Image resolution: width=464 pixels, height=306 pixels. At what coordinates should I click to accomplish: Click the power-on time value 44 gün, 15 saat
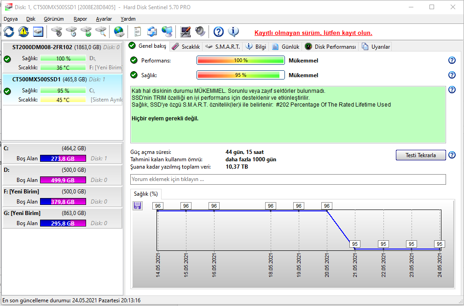tap(244, 152)
